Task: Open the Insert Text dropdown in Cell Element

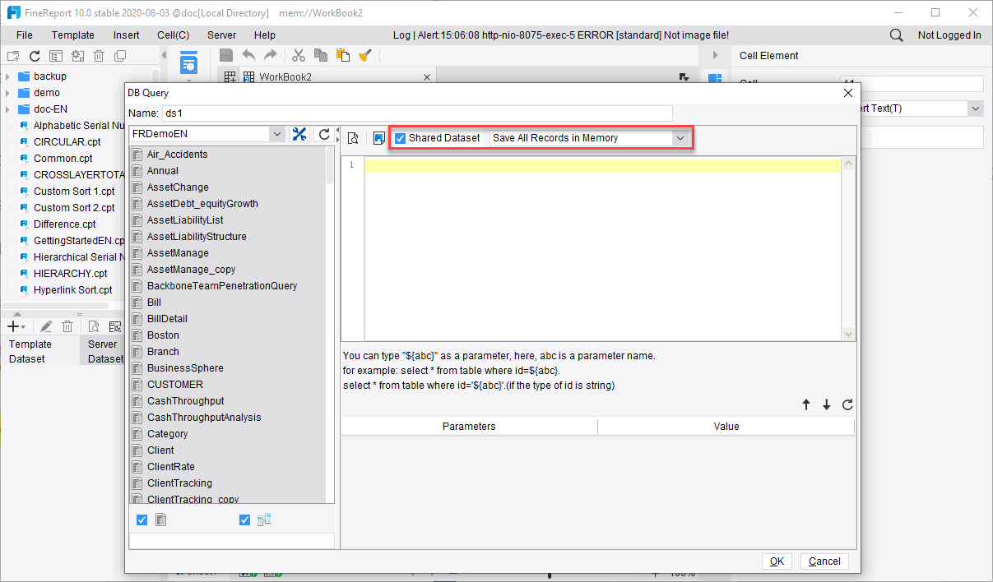Action: point(976,109)
